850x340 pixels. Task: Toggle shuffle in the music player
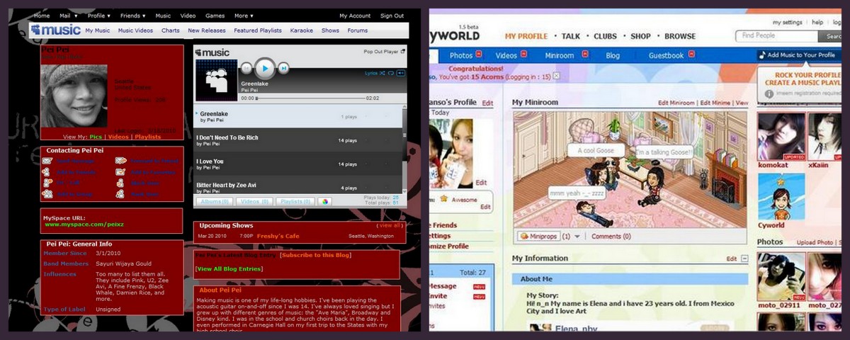tap(383, 73)
